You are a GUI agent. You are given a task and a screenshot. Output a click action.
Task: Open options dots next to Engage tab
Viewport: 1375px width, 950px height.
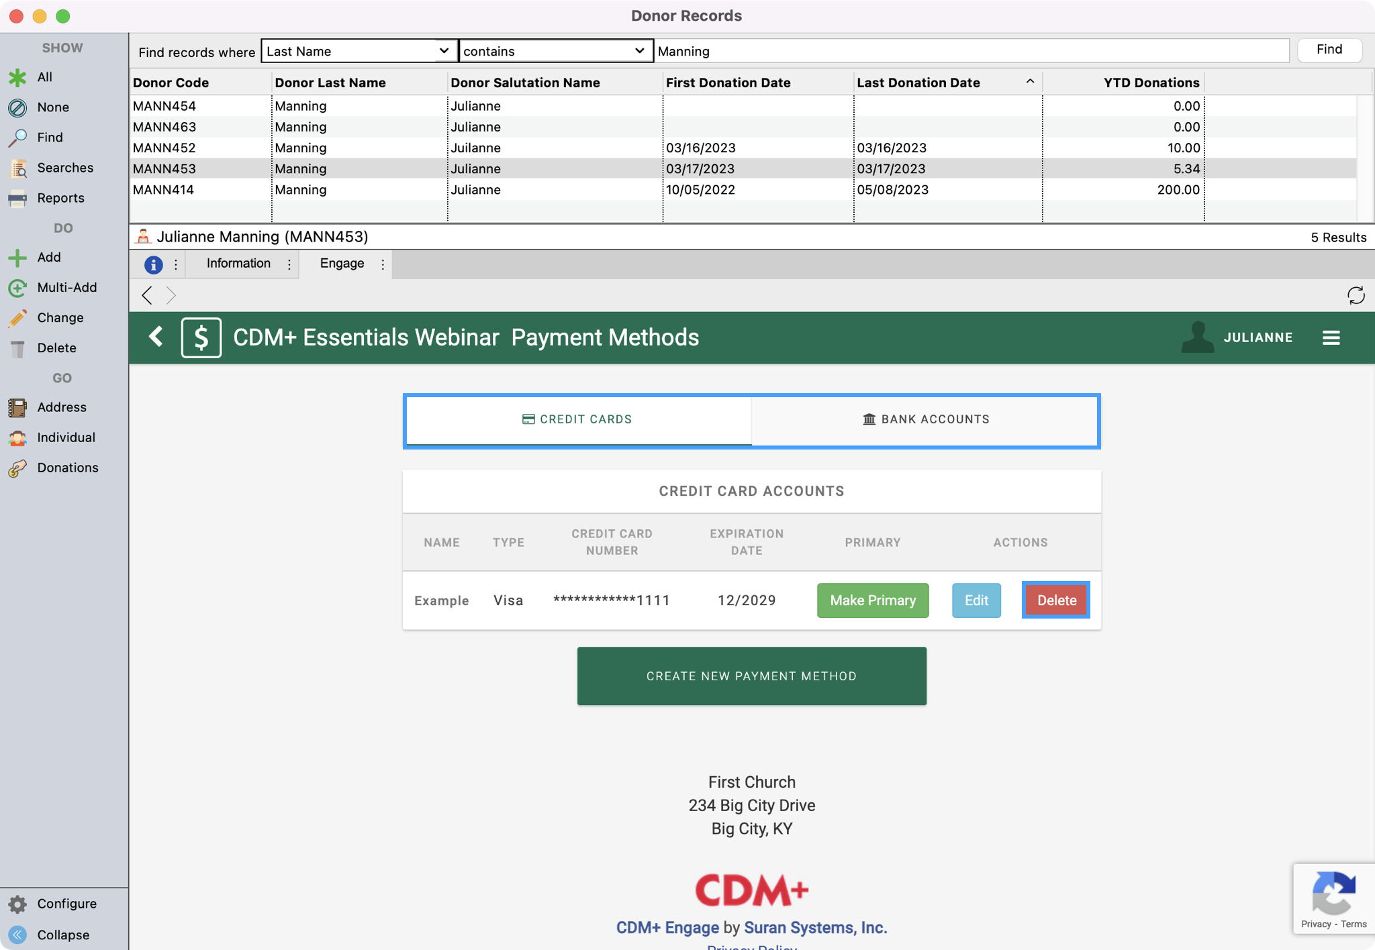tap(383, 264)
